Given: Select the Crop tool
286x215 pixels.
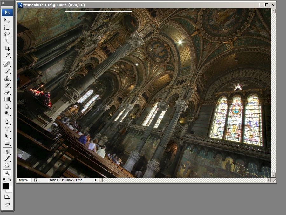Looking at the screenshot, I should coord(7,48).
